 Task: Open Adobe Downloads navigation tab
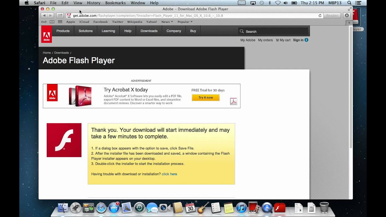click(149, 31)
